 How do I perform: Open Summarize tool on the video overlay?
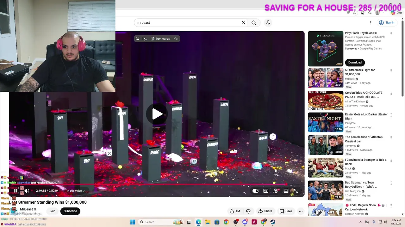click(160, 39)
